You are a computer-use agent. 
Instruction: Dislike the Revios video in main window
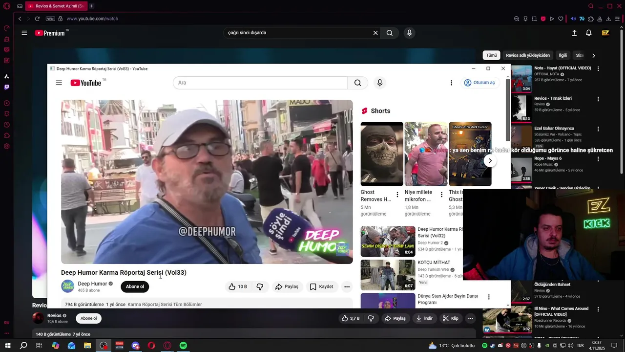(x=371, y=318)
